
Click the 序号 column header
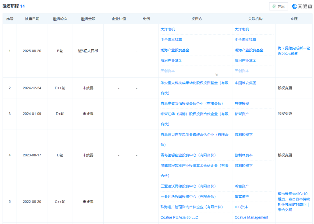(x=10, y=19)
